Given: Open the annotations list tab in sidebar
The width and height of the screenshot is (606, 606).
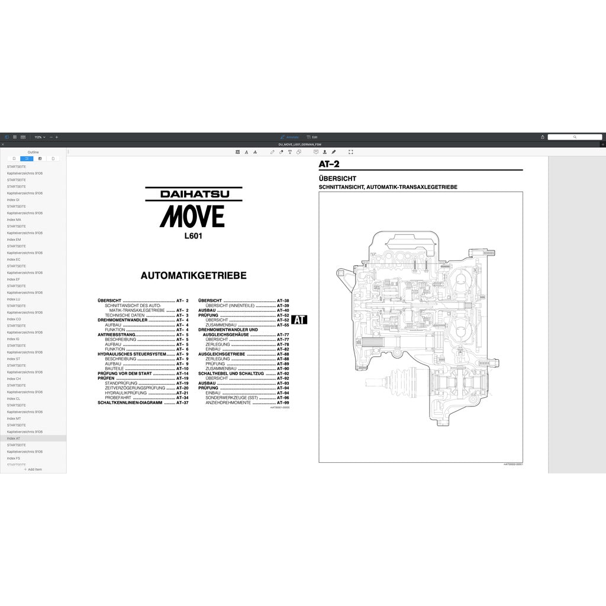Looking at the screenshot, I should point(40,159).
